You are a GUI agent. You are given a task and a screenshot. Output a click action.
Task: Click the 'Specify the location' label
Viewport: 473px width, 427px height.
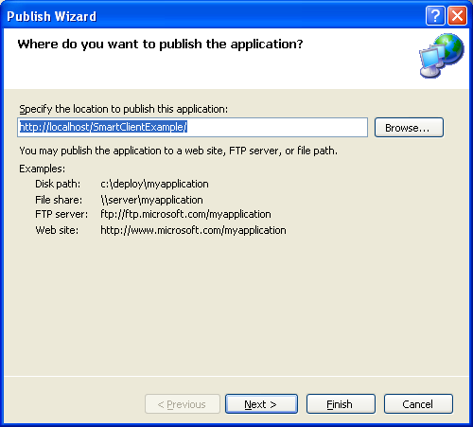click(x=123, y=109)
